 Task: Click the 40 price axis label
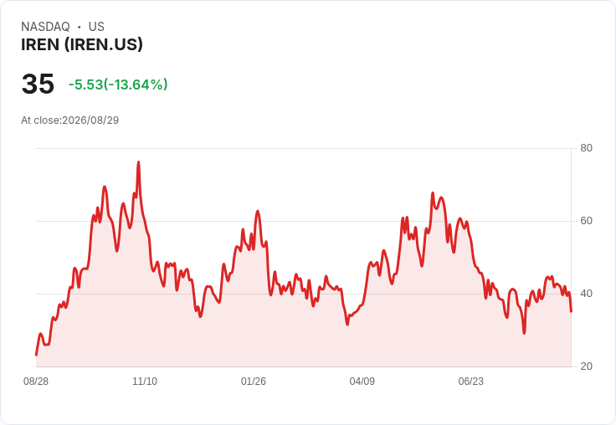tap(586, 294)
